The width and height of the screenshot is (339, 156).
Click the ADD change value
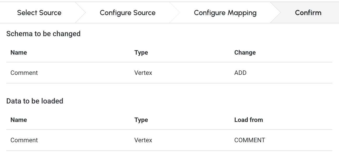(240, 73)
